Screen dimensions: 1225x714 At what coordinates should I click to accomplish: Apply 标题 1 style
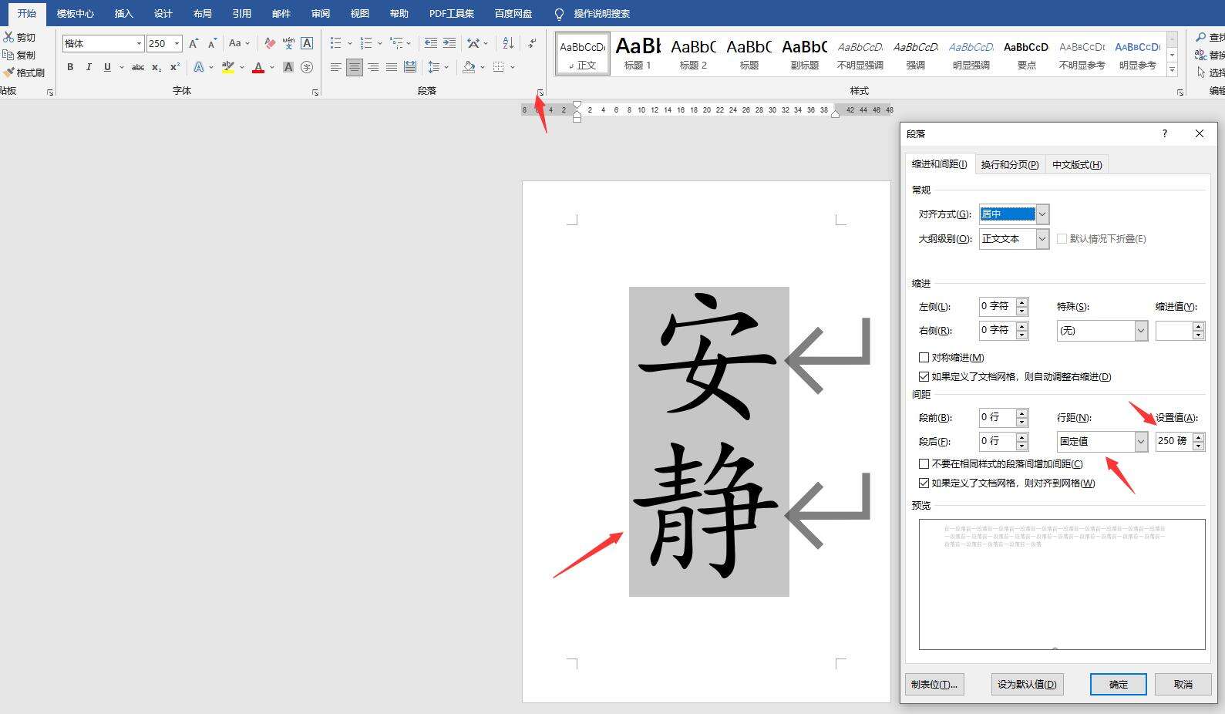point(638,54)
